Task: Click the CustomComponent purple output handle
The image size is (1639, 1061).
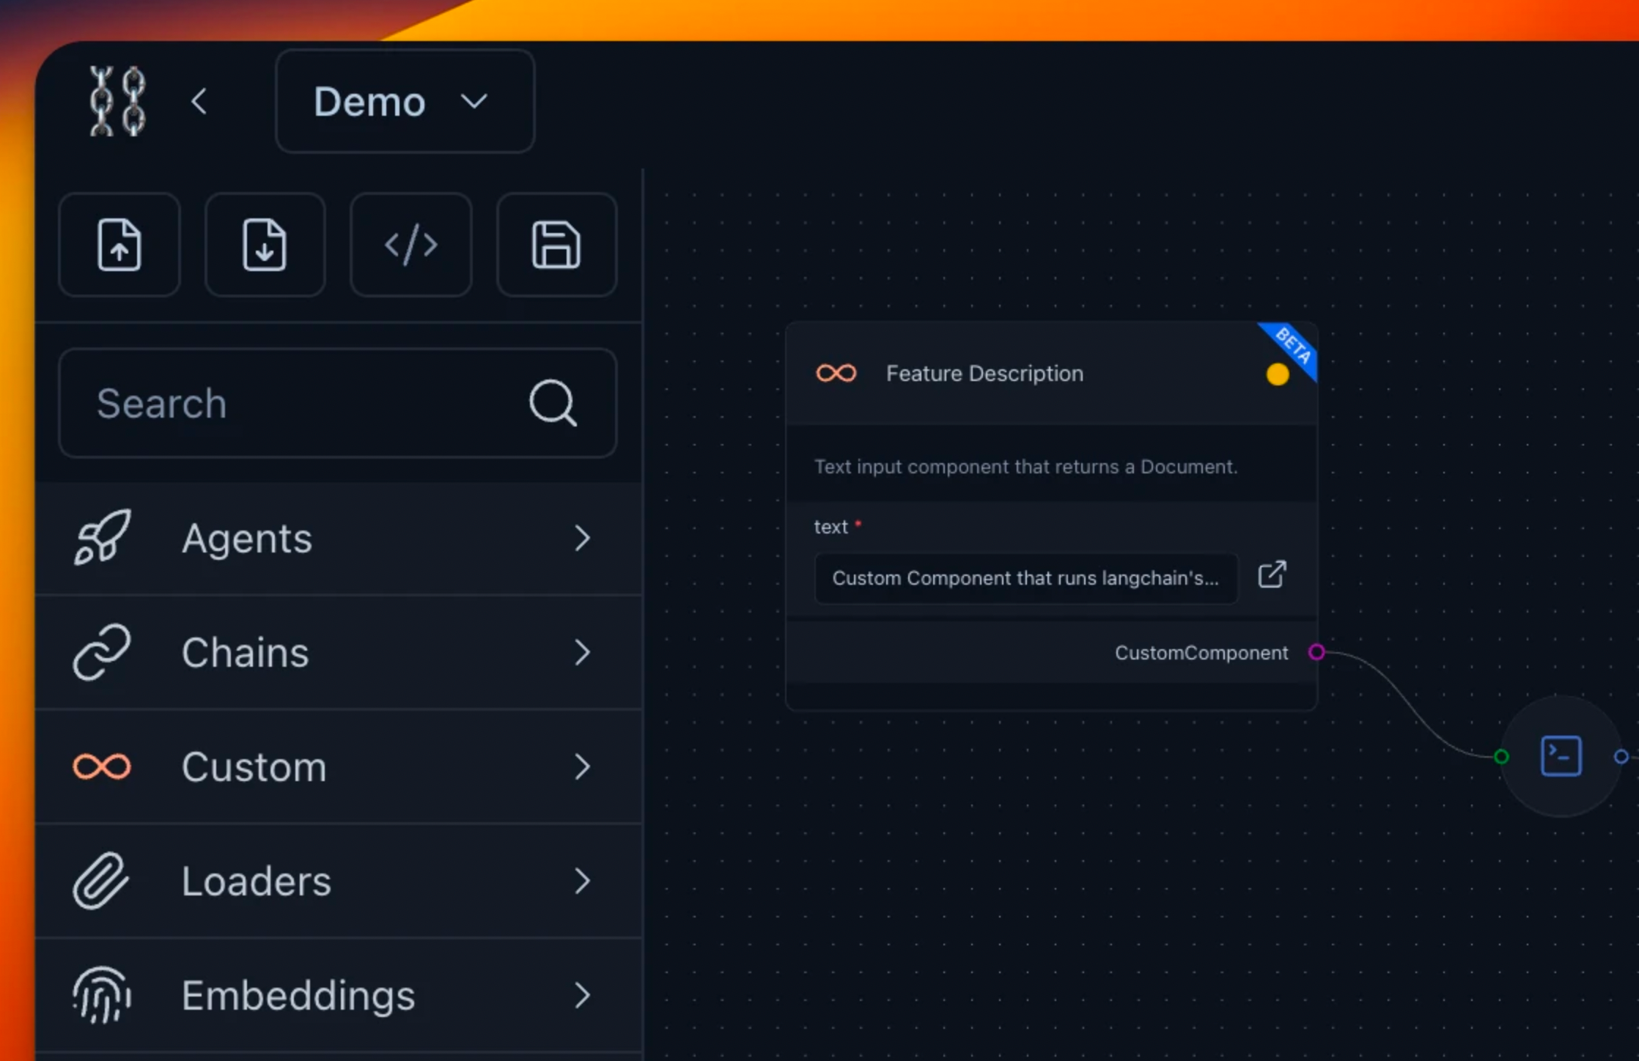Action: click(1316, 652)
